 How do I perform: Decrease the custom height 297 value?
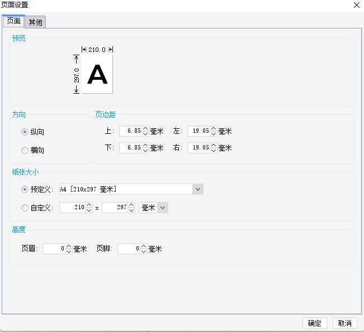131,210
